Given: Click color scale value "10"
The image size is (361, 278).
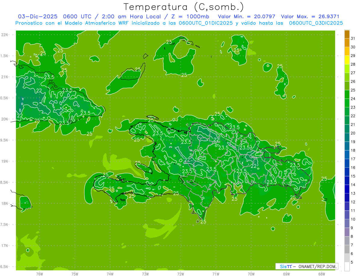Looking at the screenshot, I should coord(353,220).
